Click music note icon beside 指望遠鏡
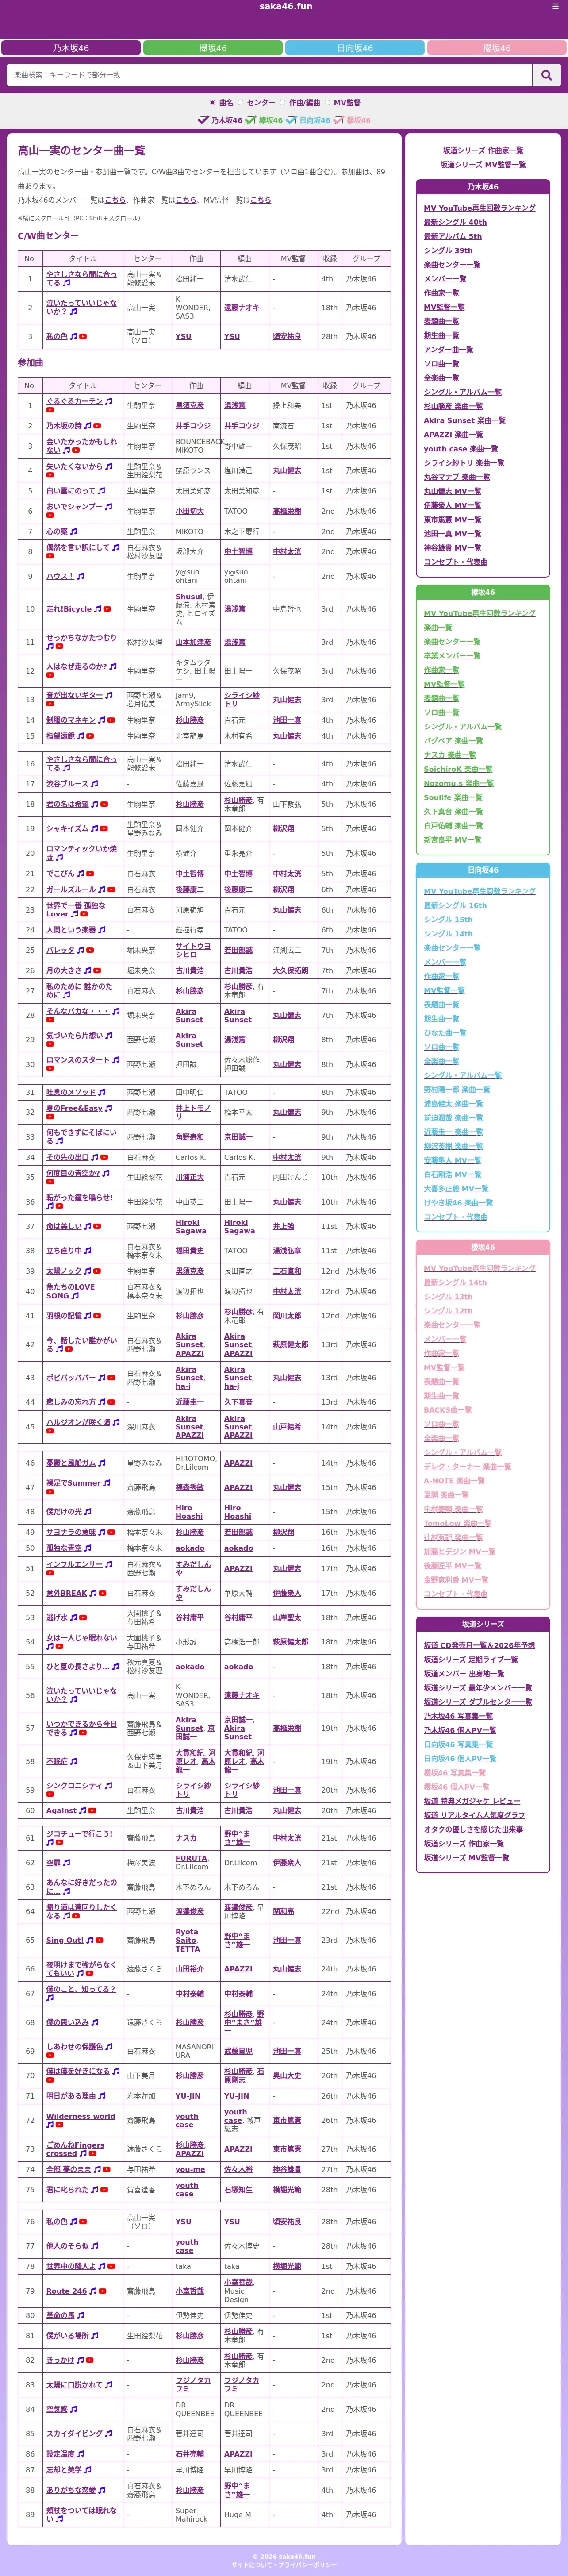Image resolution: width=568 pixels, height=2576 pixels. point(81,736)
